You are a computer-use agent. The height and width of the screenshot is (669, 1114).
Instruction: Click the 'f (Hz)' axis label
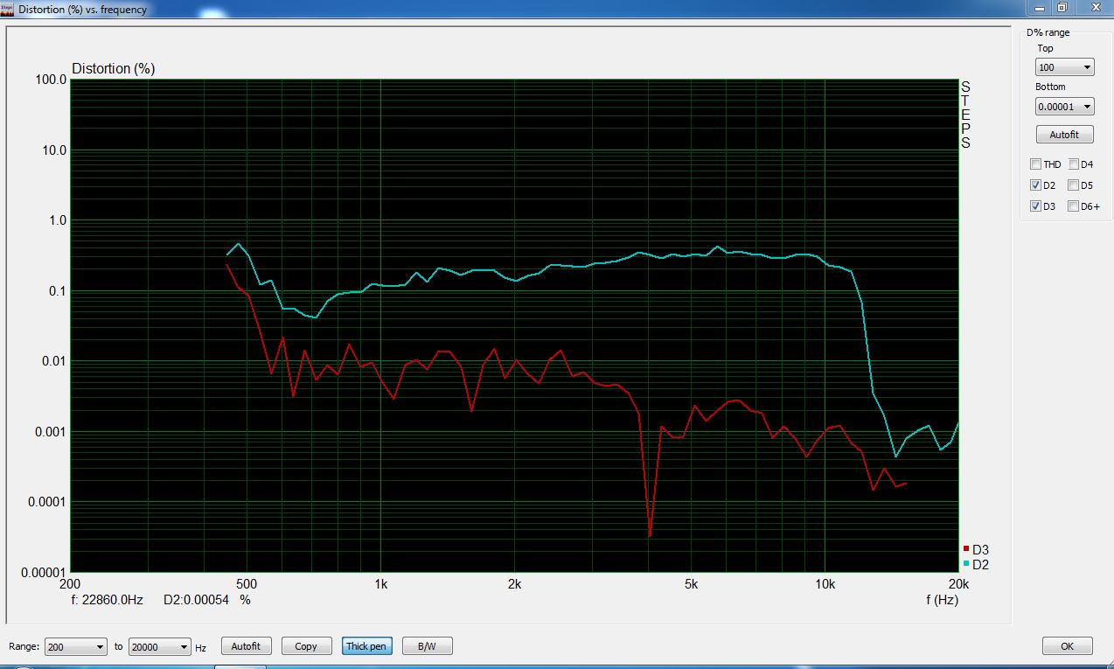(x=943, y=600)
